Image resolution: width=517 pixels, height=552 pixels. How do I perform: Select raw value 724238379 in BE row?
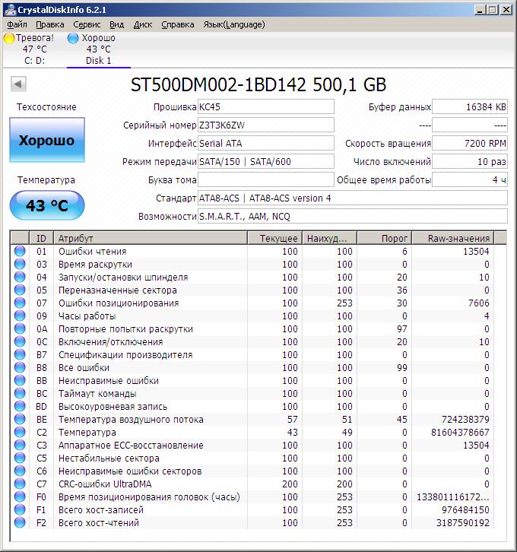465,419
